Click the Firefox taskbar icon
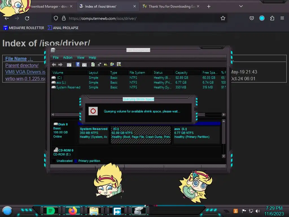 73,211
